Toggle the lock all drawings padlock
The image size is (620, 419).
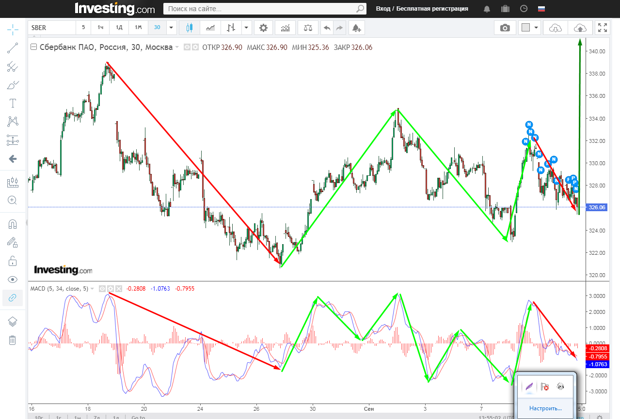coord(13,262)
